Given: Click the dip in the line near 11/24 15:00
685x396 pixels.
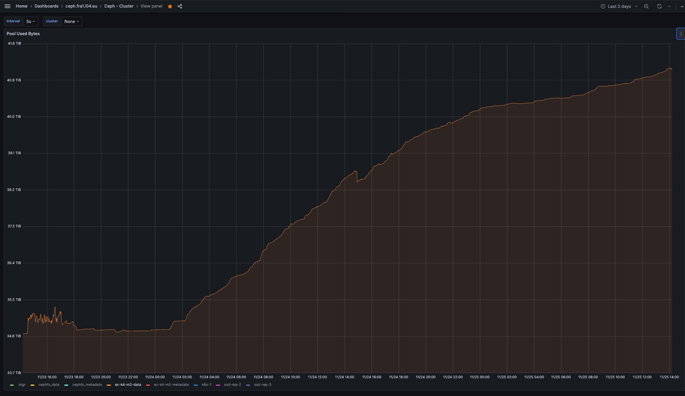Looking at the screenshot, I should tap(357, 181).
